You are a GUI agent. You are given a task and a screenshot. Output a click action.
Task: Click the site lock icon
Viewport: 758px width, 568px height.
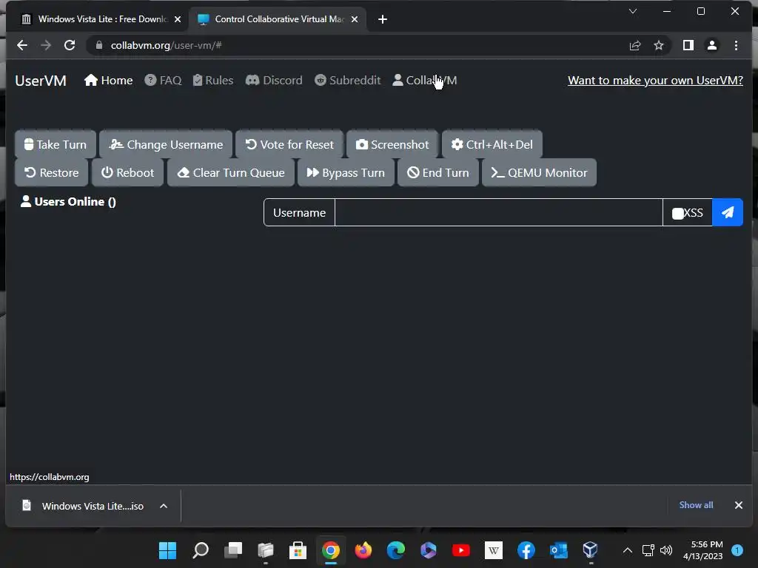99,45
